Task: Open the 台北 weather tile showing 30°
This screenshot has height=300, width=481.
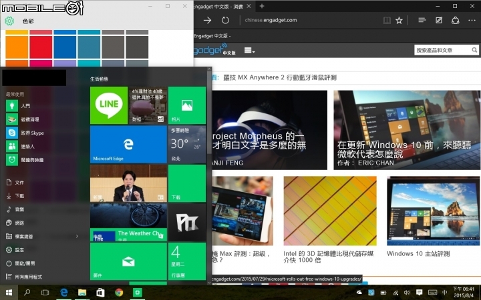Action: [x=187, y=144]
